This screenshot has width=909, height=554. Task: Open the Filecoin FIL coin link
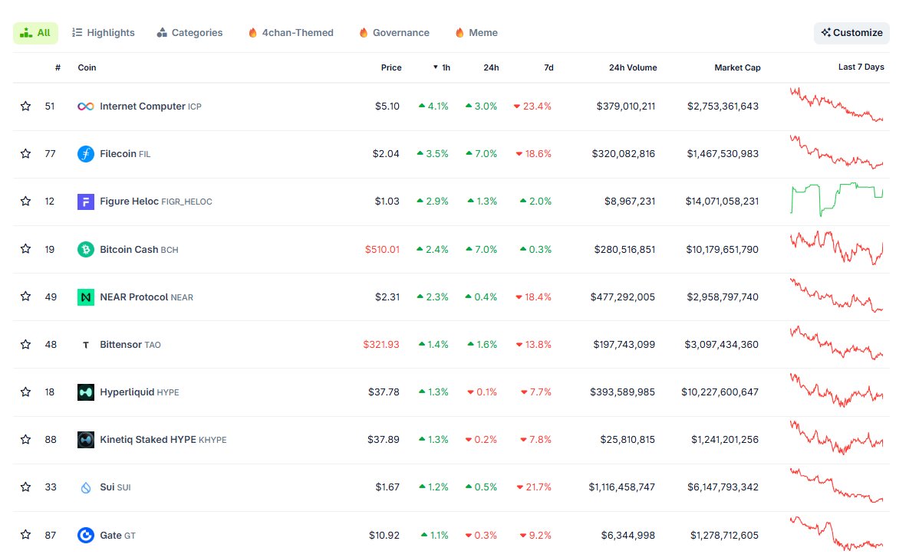tap(125, 154)
